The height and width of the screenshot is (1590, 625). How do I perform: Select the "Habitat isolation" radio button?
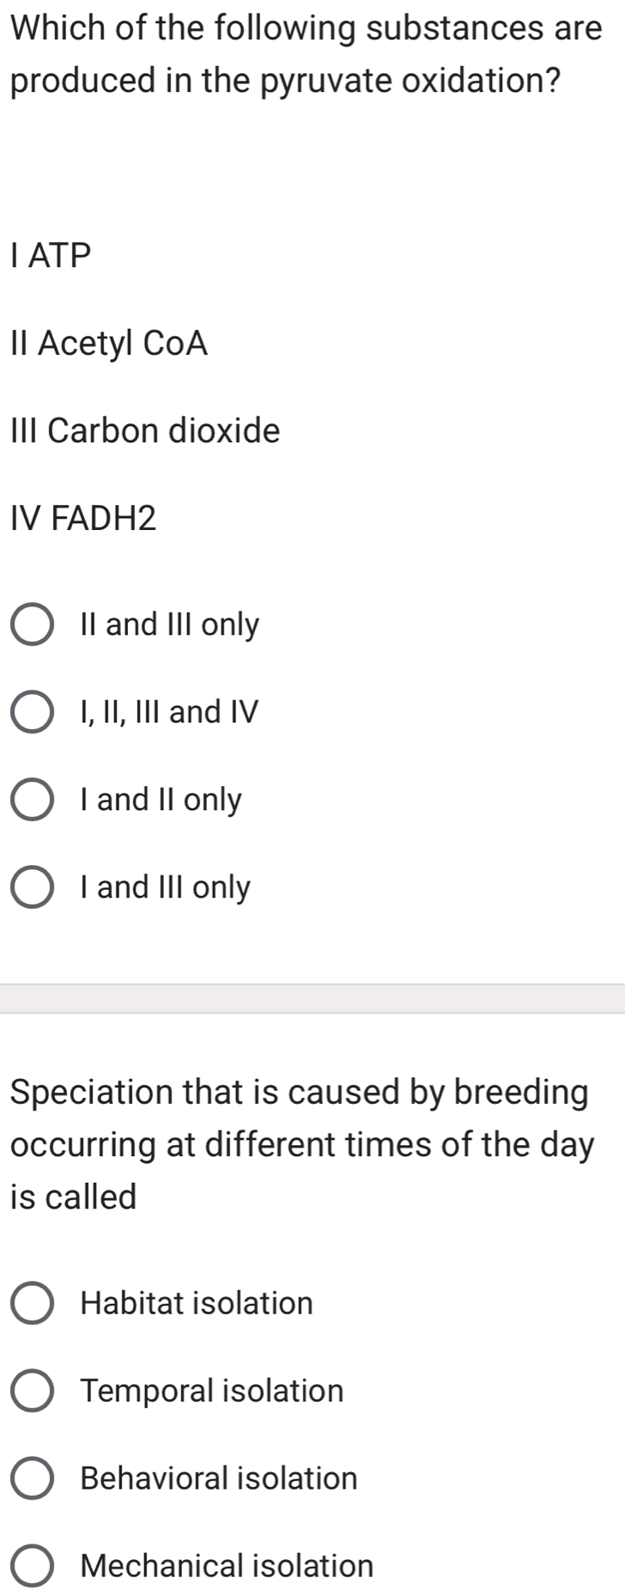pyautogui.click(x=32, y=1303)
